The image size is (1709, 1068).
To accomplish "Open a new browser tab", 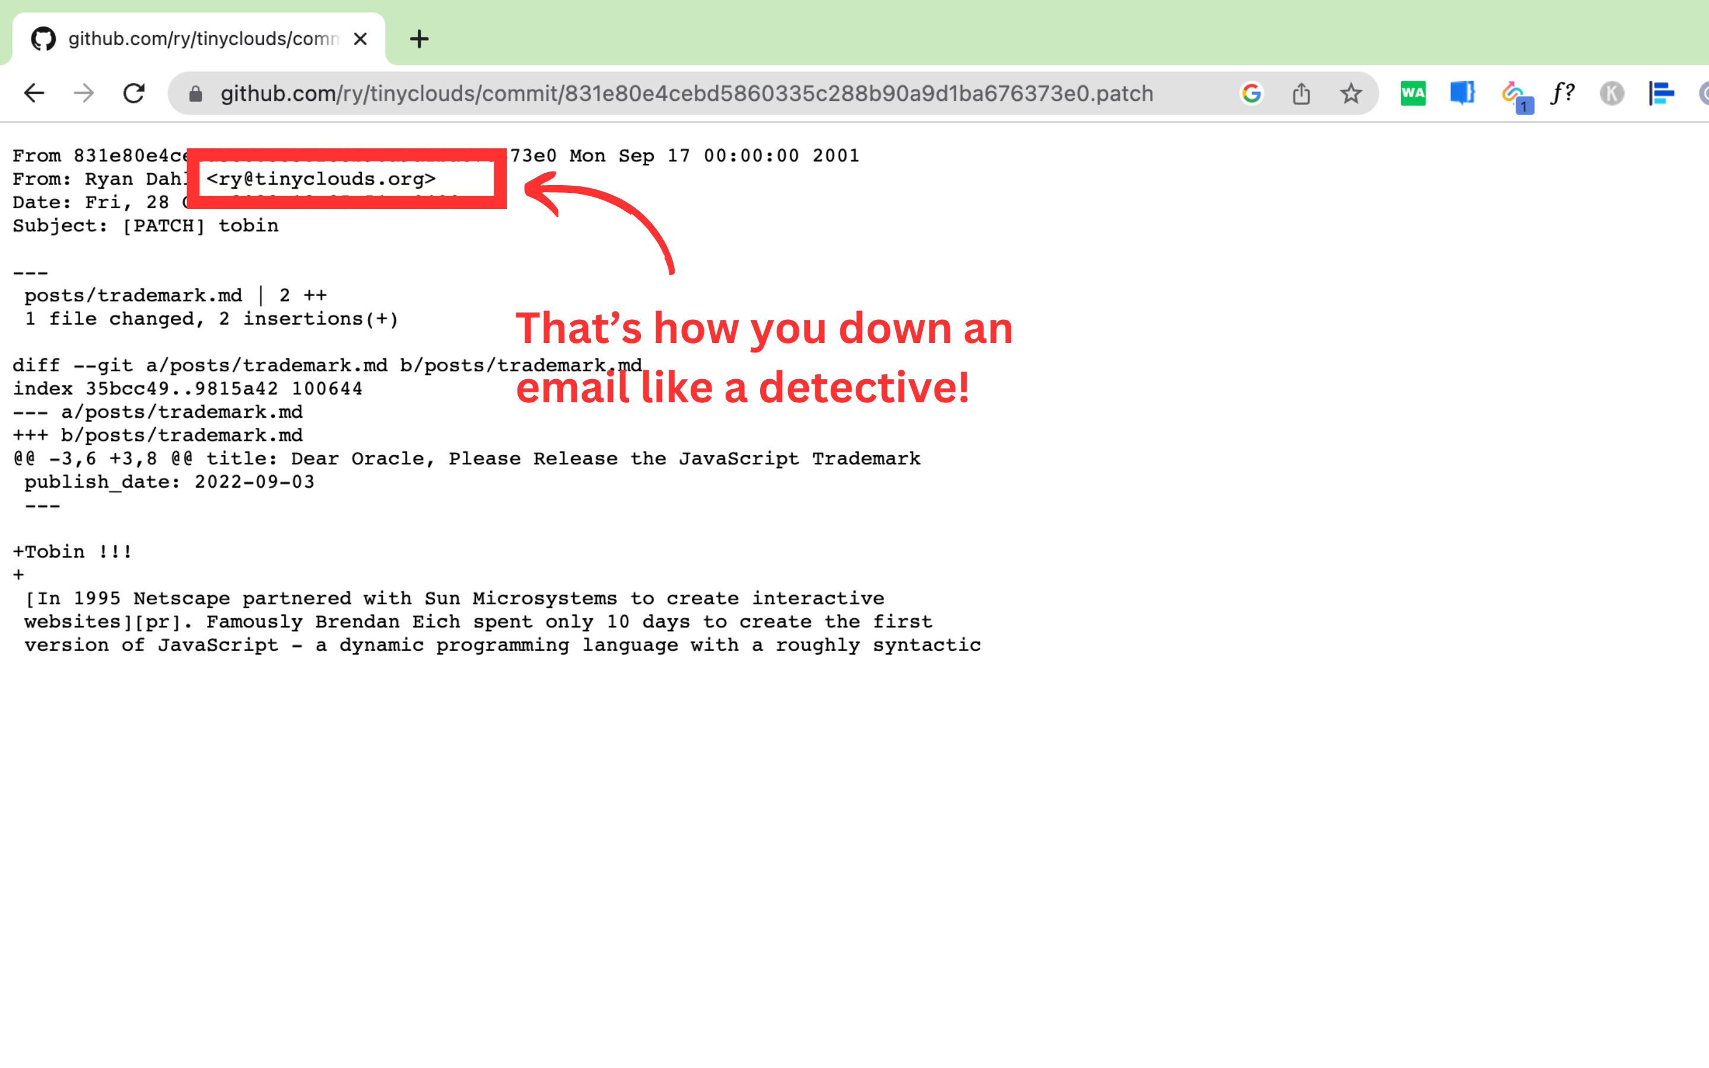I will [x=420, y=39].
